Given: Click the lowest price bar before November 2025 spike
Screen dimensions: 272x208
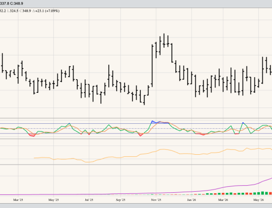Looking at the screenshot, I should (x=144, y=100).
